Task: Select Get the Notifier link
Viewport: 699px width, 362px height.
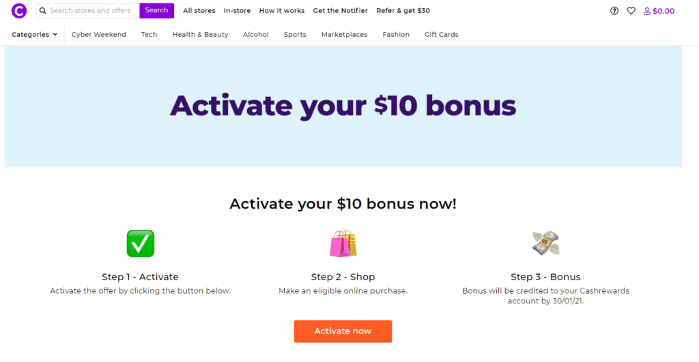Action: click(x=340, y=11)
